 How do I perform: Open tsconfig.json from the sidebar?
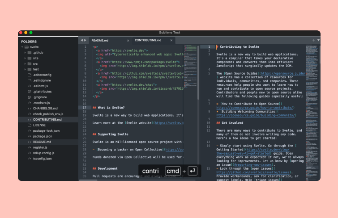click(42, 159)
